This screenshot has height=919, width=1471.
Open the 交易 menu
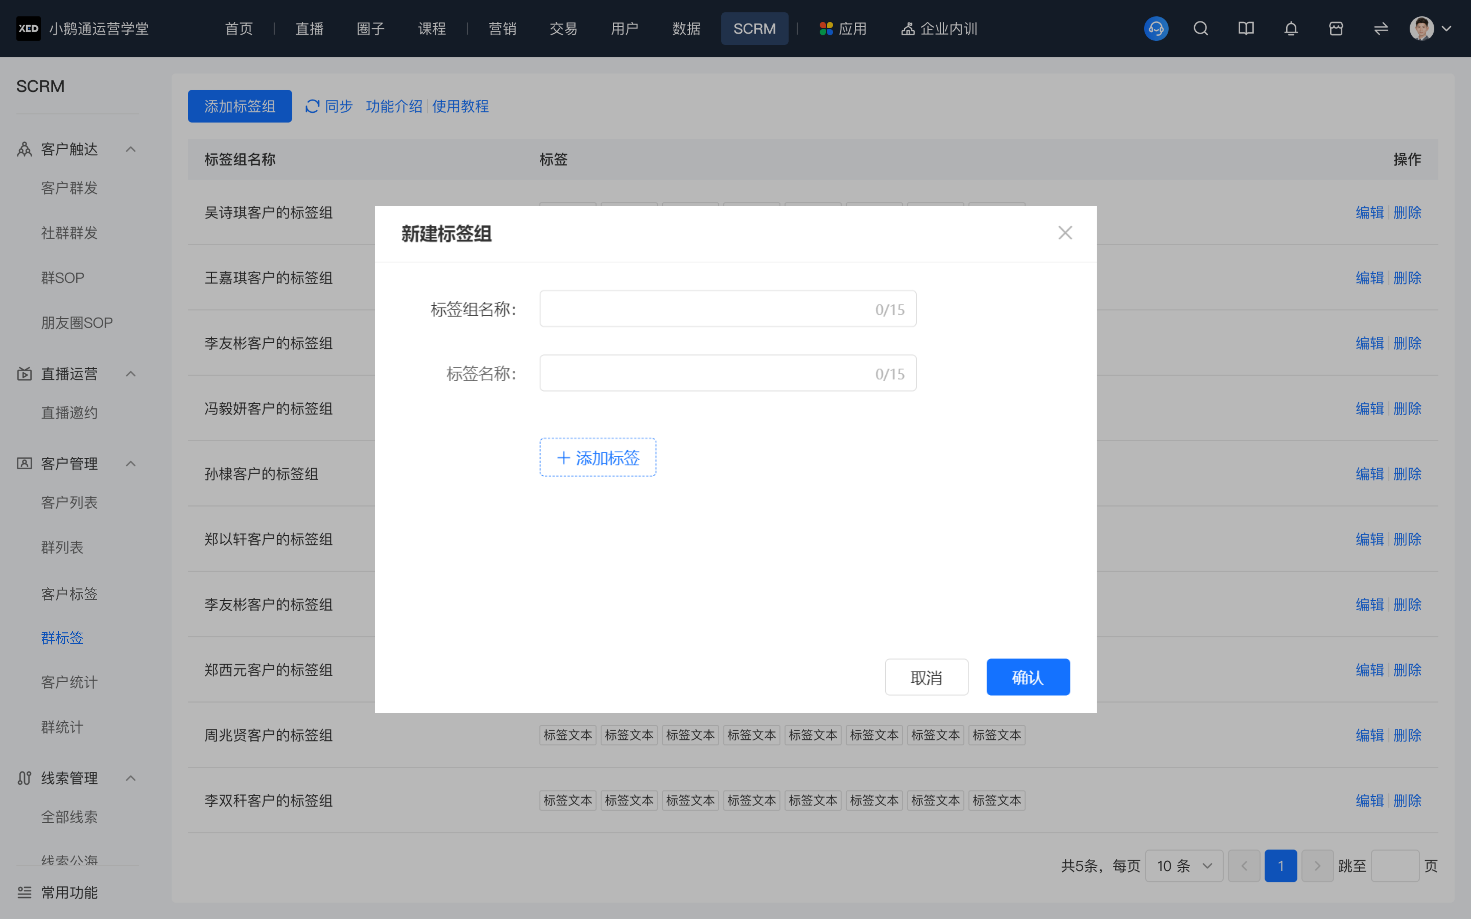(563, 29)
